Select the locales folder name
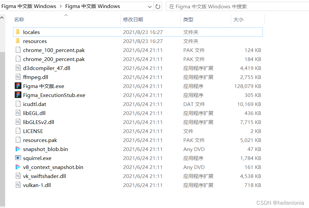 31,32
